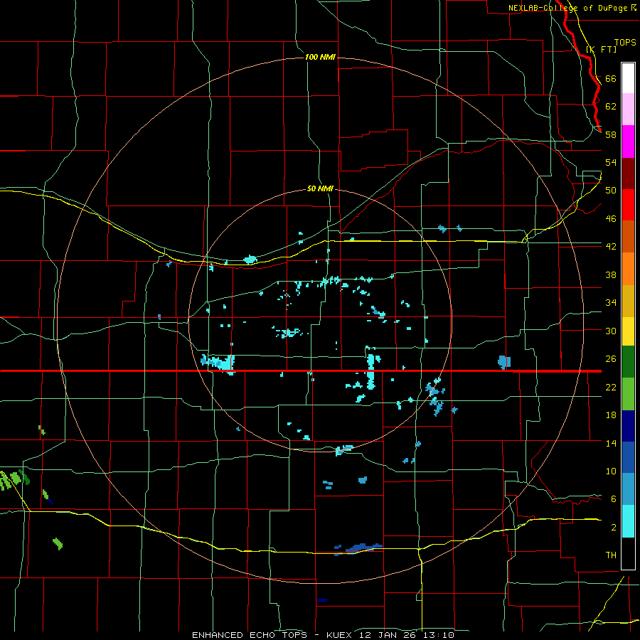Click the 34 value on legend scale

[x=611, y=303]
